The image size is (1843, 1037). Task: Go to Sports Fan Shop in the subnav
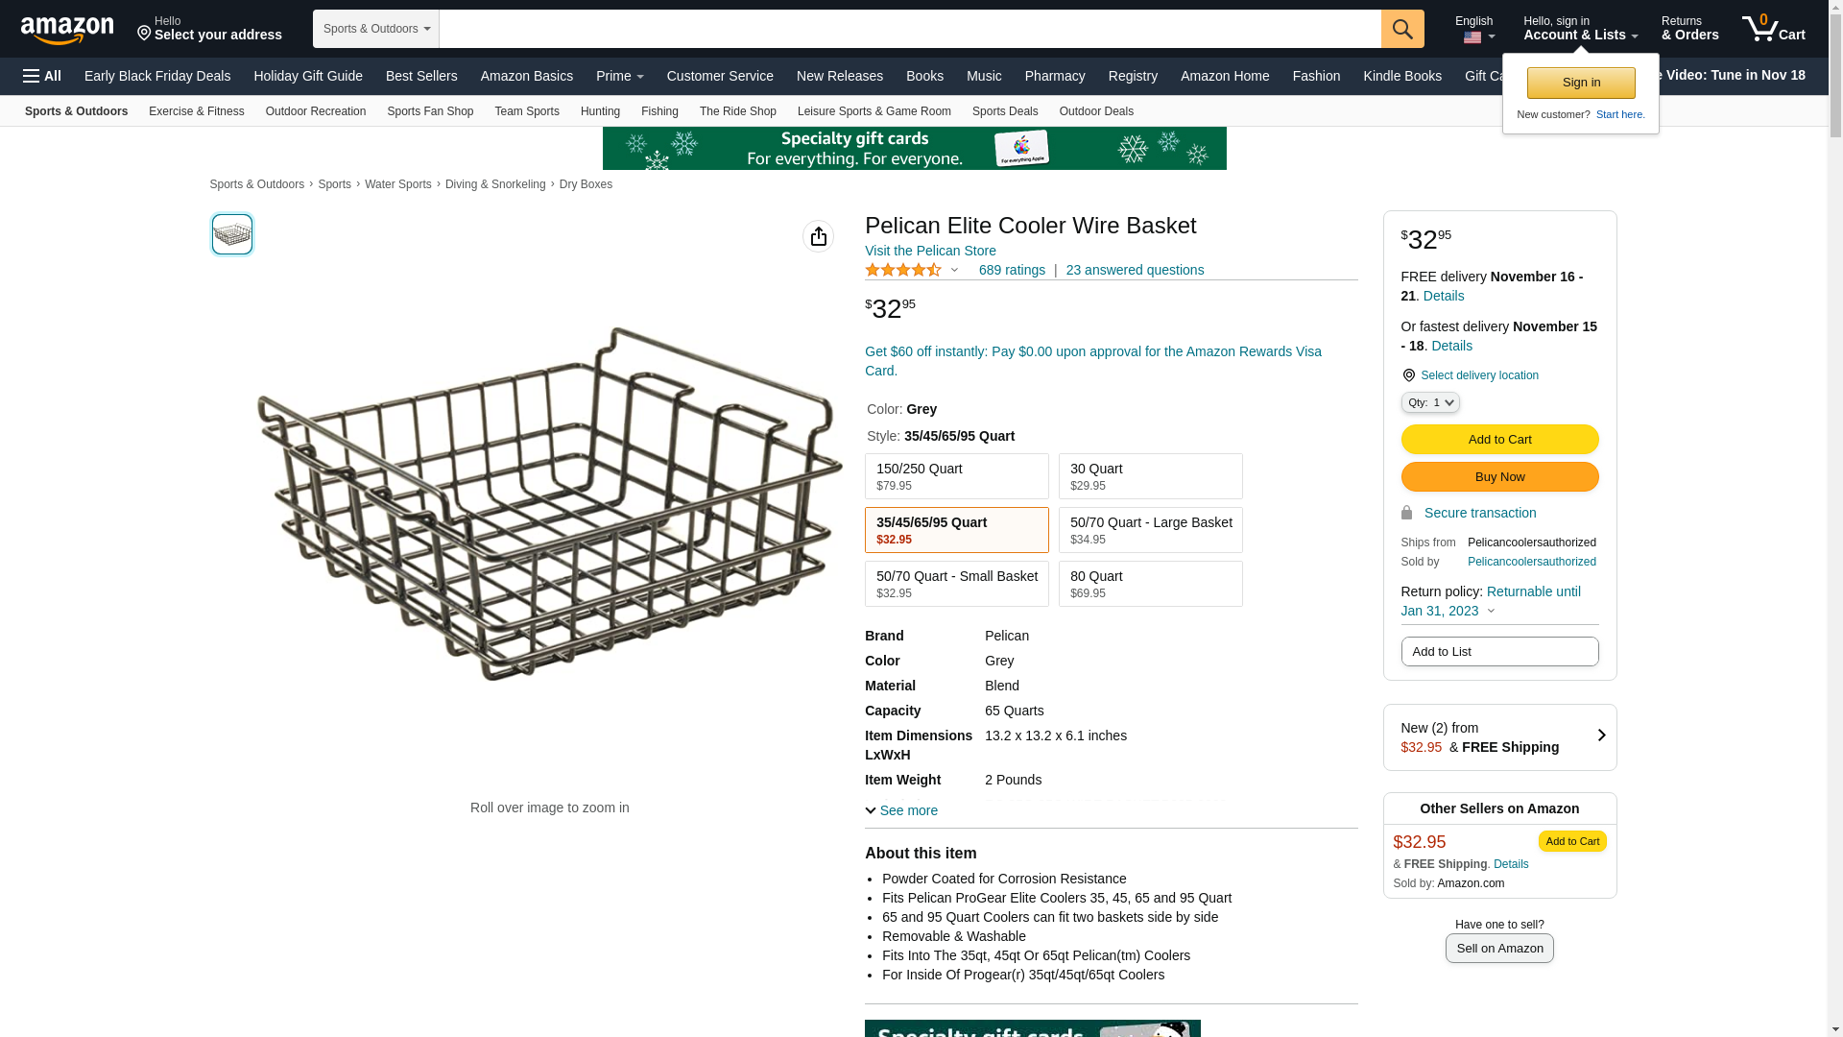430,111
